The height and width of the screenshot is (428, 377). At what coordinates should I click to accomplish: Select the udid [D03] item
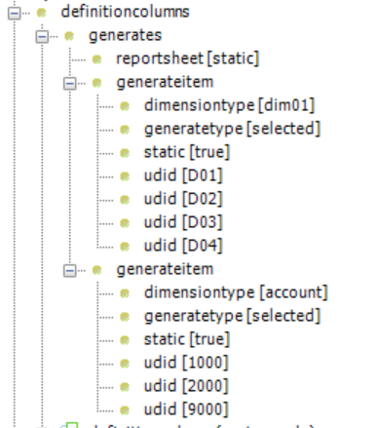(183, 222)
